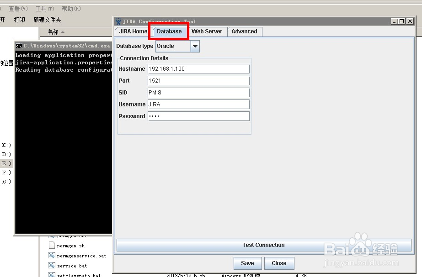Click 打印 in the Explorer toolbar
The height and width of the screenshot is (277, 422).
tap(19, 20)
